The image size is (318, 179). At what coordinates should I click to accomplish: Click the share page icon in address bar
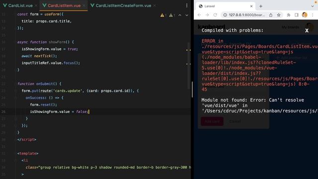(271, 15)
